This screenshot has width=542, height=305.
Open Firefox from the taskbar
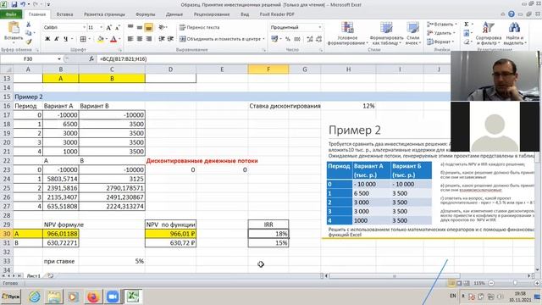tap(92, 297)
